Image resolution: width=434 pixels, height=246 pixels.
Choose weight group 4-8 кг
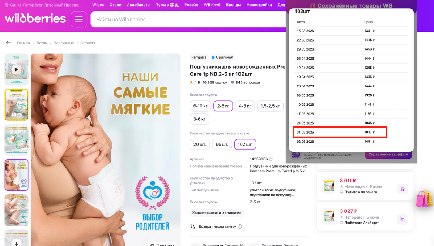[245, 106]
